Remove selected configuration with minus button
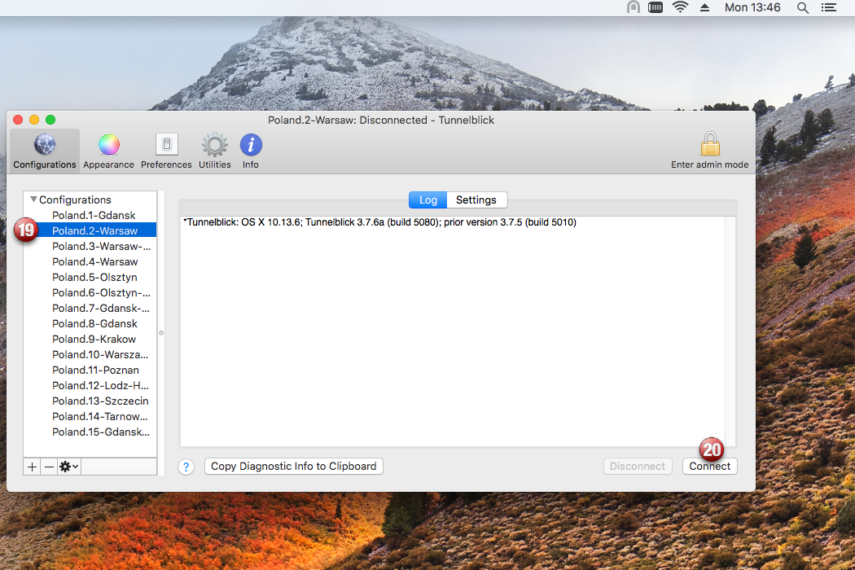855x570 pixels. [x=49, y=467]
